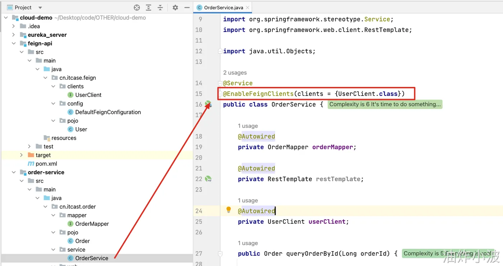Select the resources folder
Viewport: 503px width, 266px height.
point(64,138)
